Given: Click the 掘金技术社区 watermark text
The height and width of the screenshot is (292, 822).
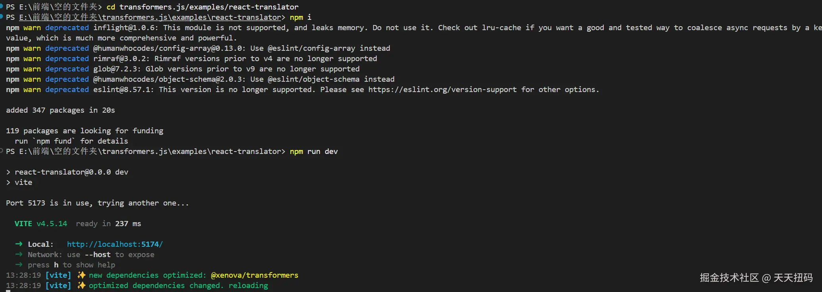Looking at the screenshot, I should pos(729,278).
